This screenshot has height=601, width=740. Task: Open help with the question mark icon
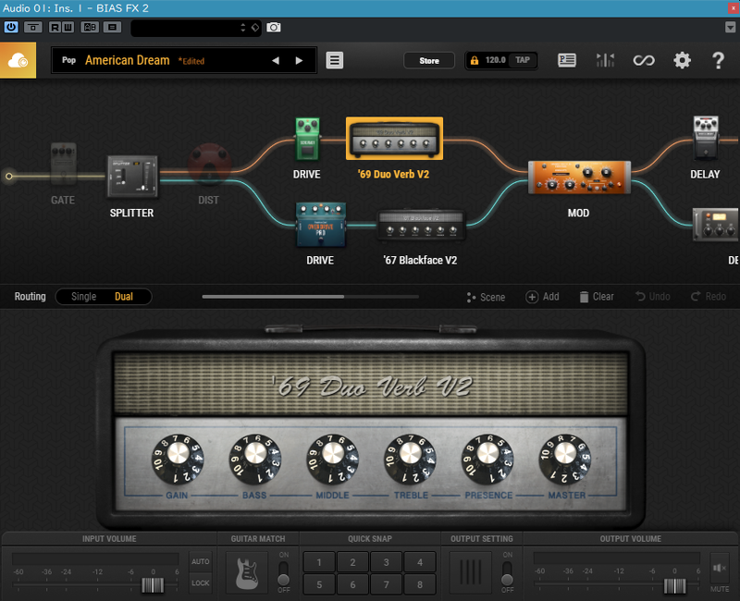(718, 60)
